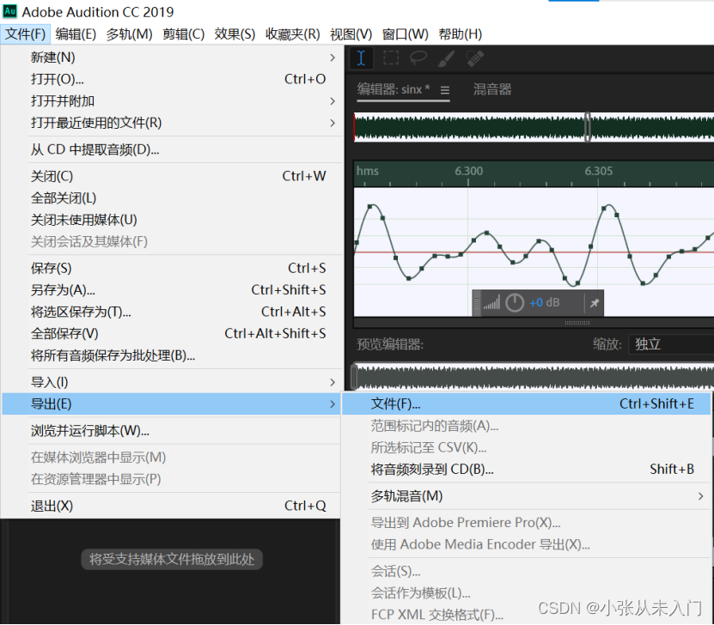
Task: Click the hms time format label
Action: tap(368, 172)
